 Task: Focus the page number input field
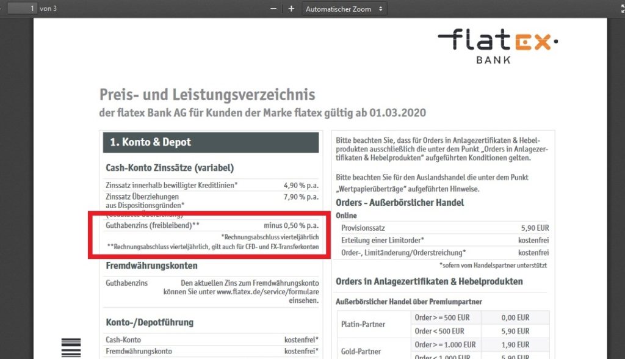[23, 9]
